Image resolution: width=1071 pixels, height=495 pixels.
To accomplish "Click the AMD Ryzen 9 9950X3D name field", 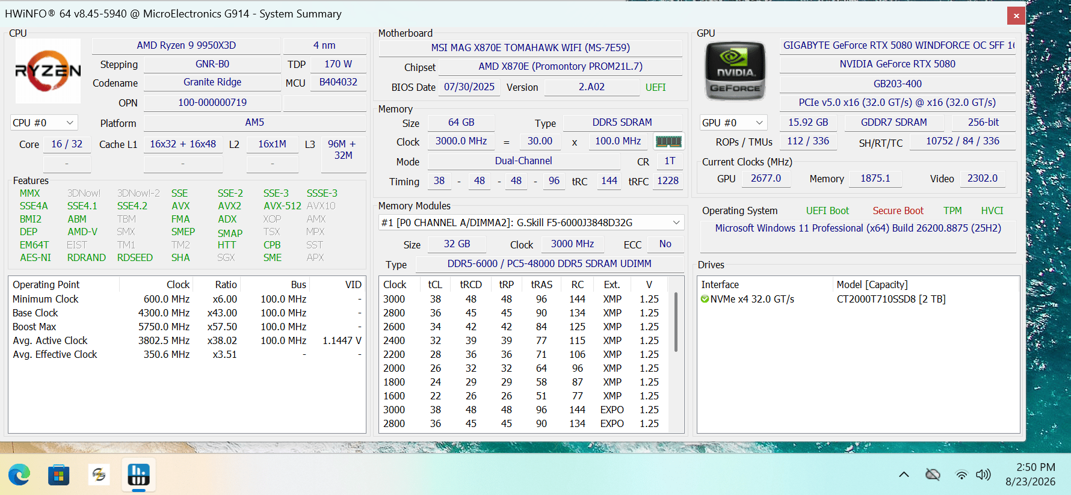I will (x=187, y=46).
